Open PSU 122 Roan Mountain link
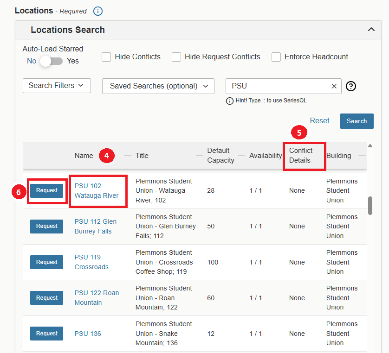The width and height of the screenshot is (389, 353). 97,298
